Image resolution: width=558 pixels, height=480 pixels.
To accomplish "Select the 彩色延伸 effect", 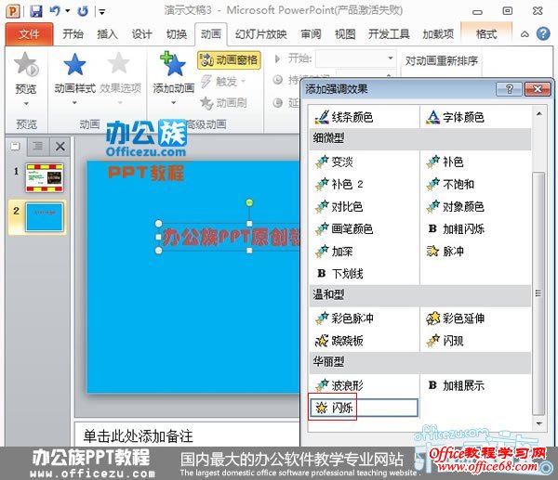I will 474,318.
